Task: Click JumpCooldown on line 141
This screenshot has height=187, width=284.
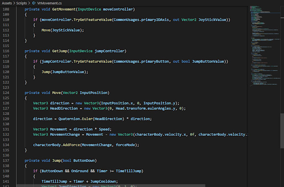Action: pos(103,182)
